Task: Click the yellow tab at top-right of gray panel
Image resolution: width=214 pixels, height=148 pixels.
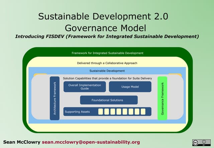Action: pos(175,75)
